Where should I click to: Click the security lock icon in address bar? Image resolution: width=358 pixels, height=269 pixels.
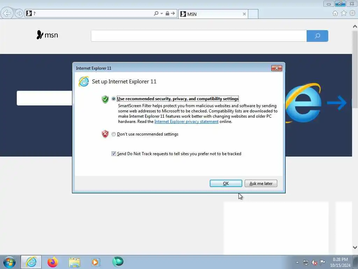click(167, 14)
